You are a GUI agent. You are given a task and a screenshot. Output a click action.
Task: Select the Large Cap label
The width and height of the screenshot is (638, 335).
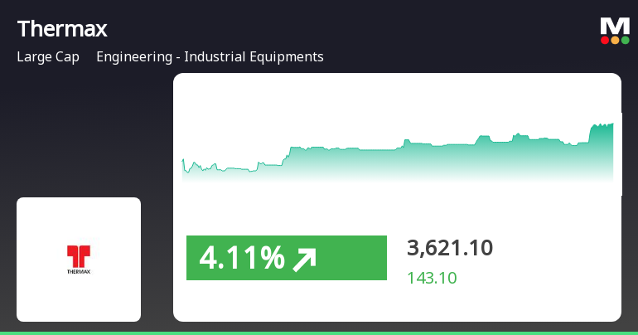[x=48, y=57]
